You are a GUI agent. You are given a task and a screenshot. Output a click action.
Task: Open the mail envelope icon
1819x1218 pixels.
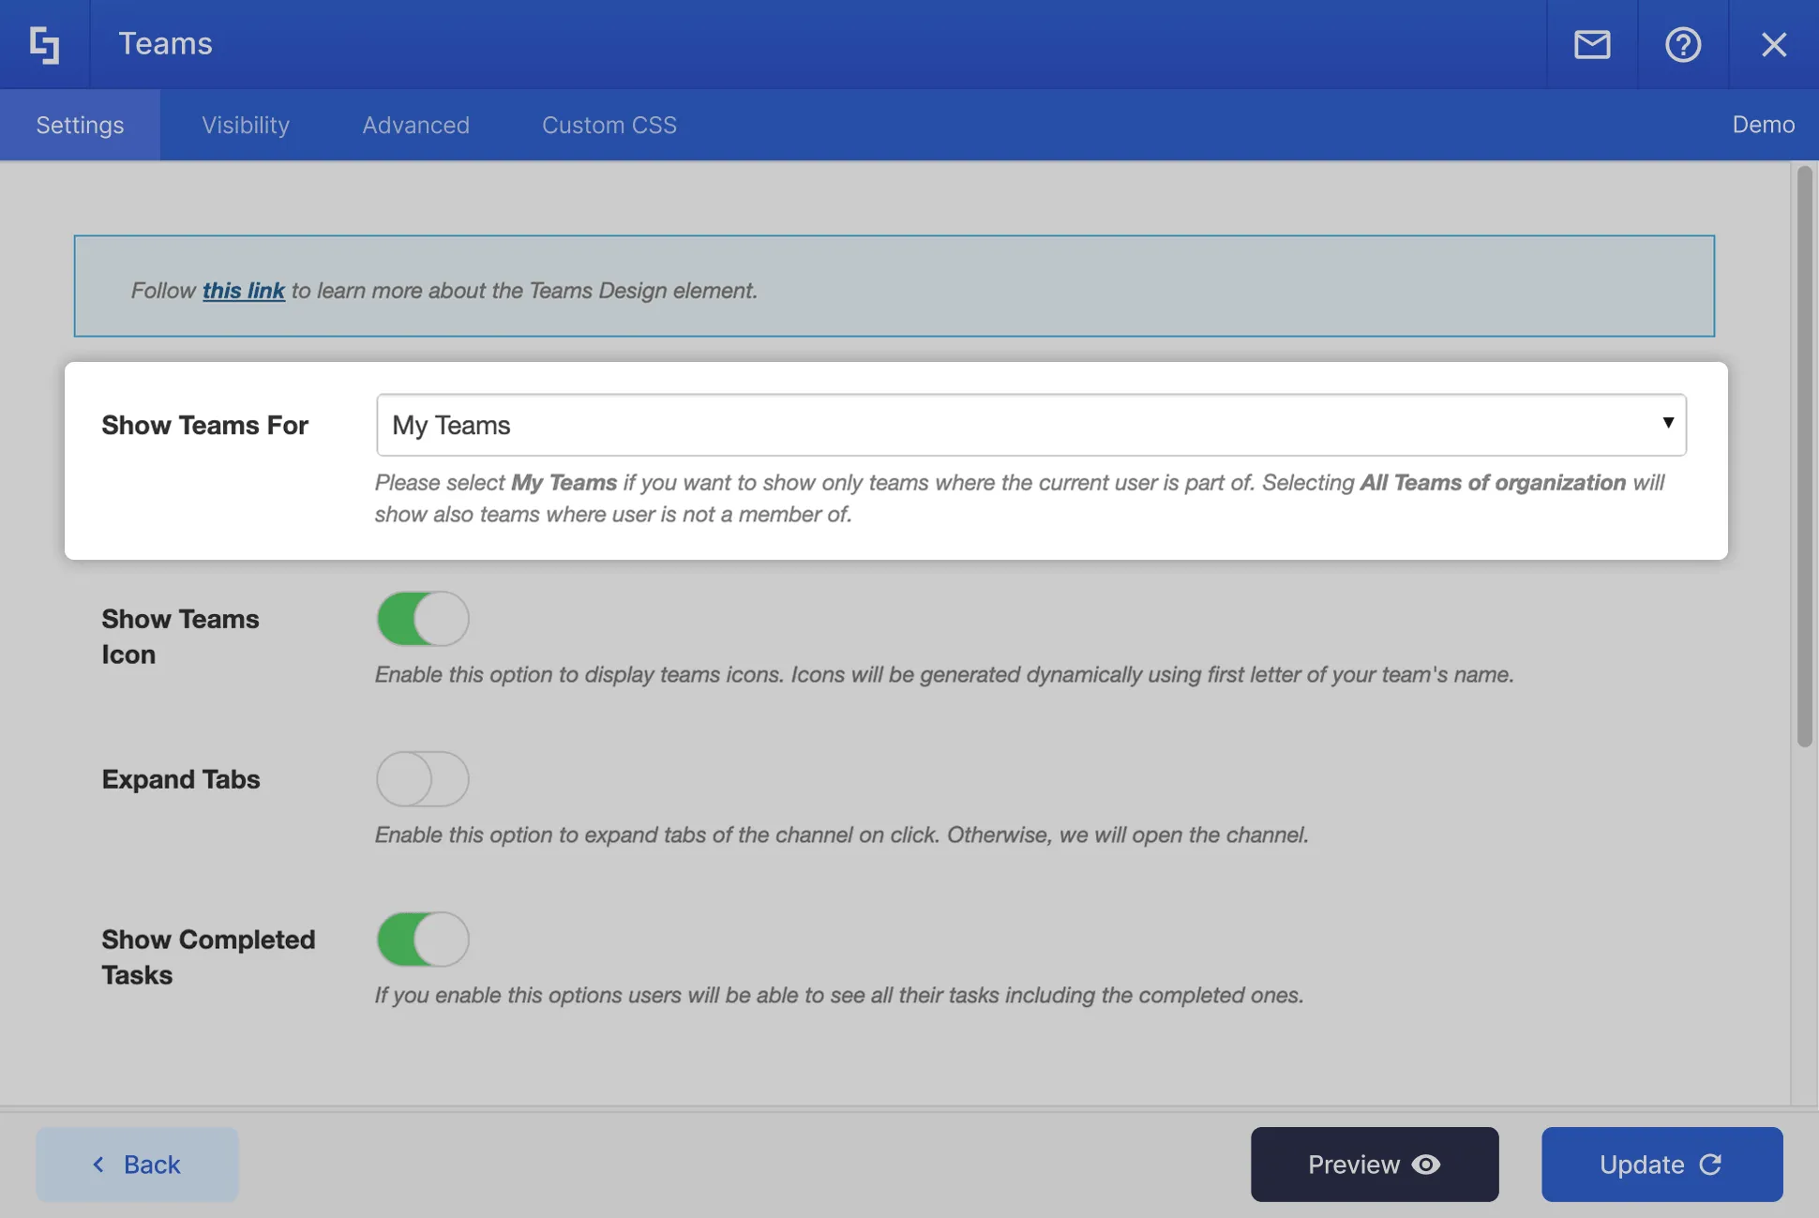tap(1591, 44)
